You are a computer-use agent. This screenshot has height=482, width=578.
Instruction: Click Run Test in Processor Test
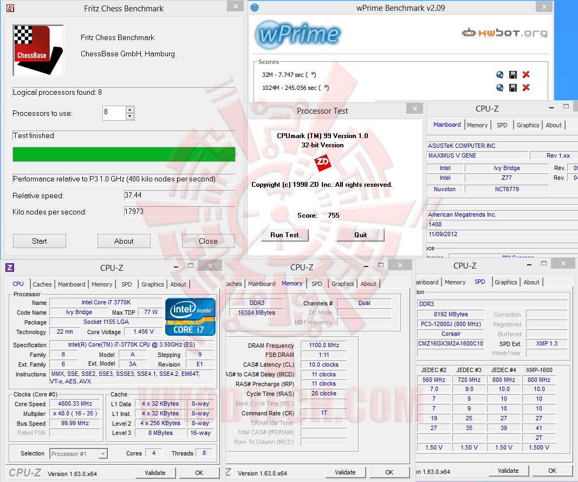click(x=284, y=235)
